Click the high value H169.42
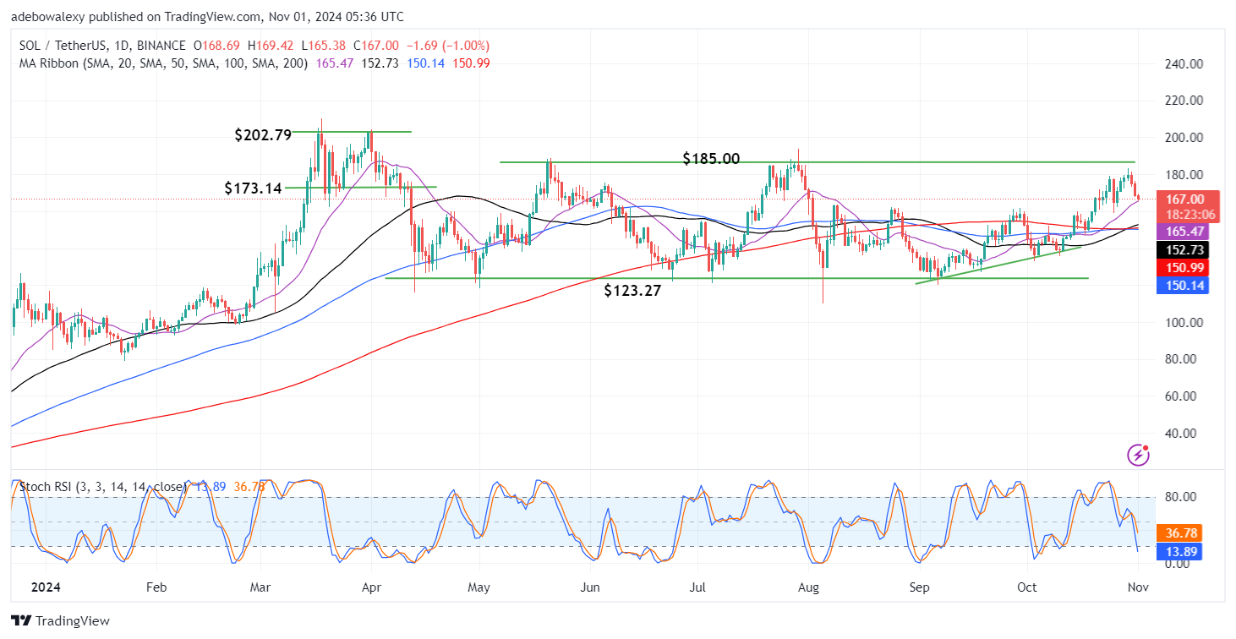Image resolution: width=1236 pixels, height=639 pixels. click(271, 46)
